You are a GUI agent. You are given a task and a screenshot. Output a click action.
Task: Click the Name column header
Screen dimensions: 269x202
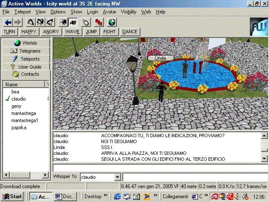click(24, 85)
